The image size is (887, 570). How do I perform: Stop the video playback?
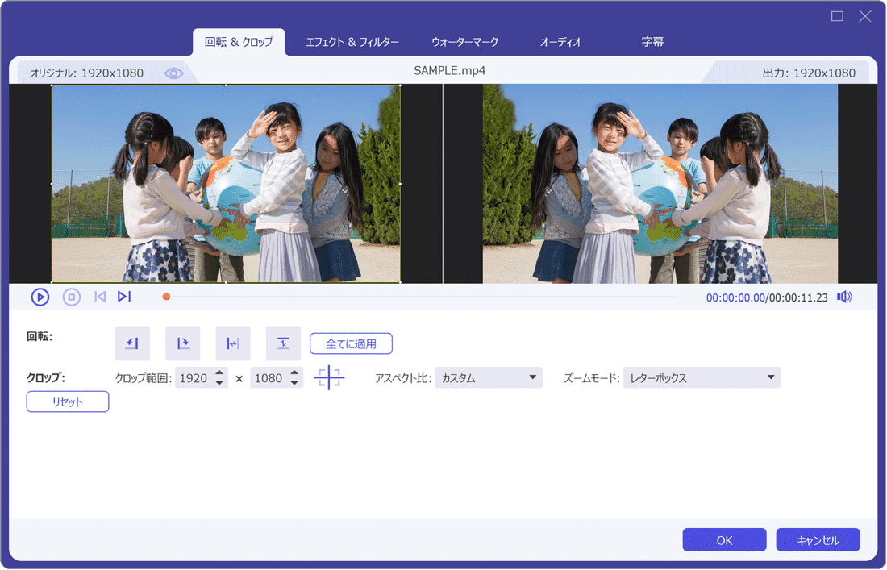72,297
